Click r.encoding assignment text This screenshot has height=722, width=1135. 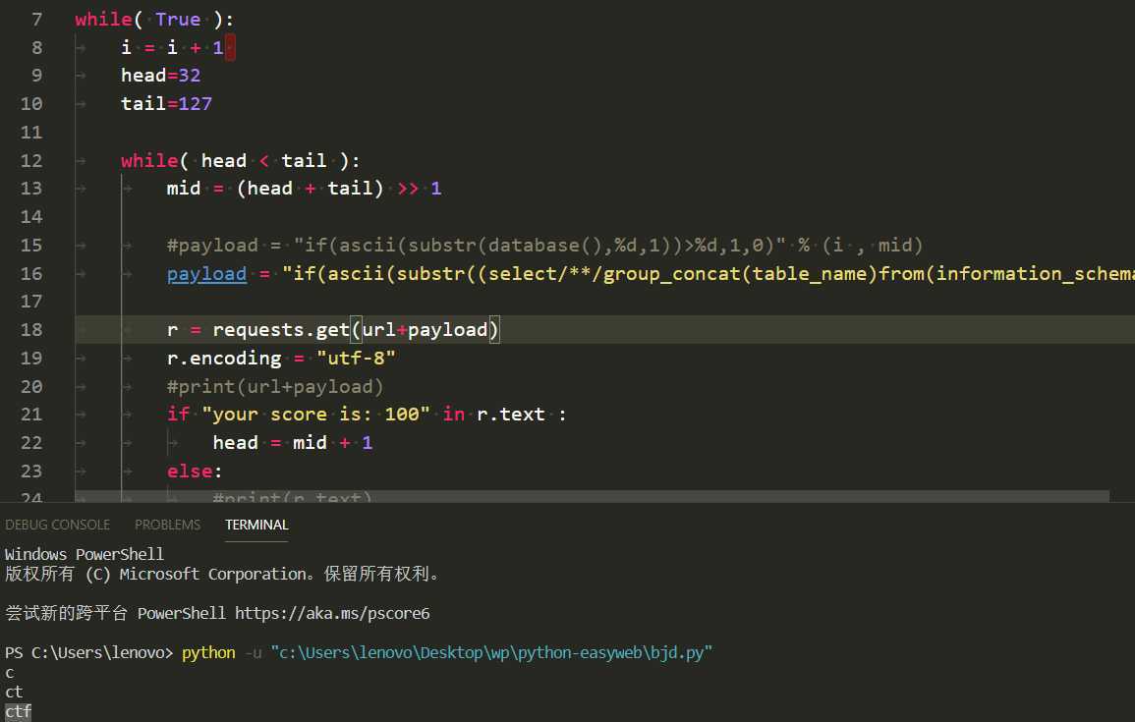[281, 359]
